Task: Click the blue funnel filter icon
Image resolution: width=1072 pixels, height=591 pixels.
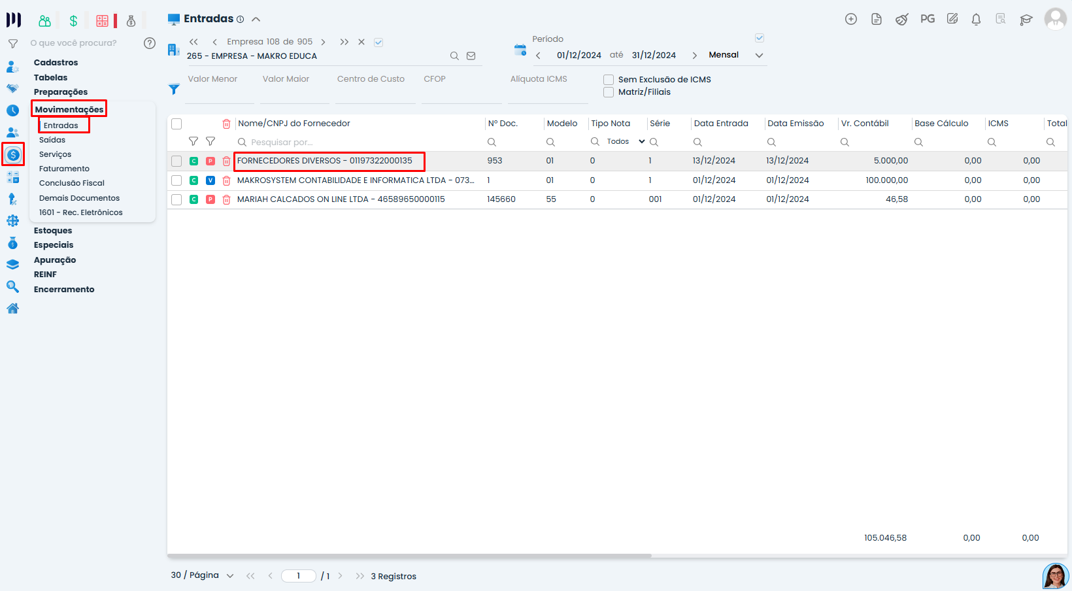Action: pyautogui.click(x=174, y=90)
